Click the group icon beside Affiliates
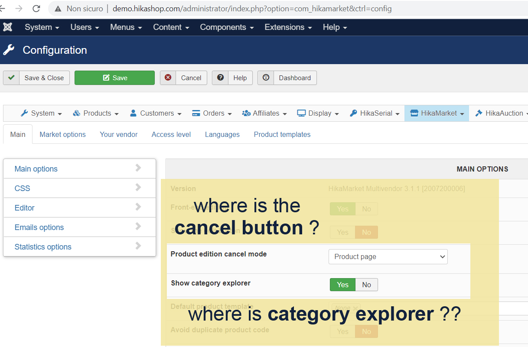 click(x=246, y=113)
